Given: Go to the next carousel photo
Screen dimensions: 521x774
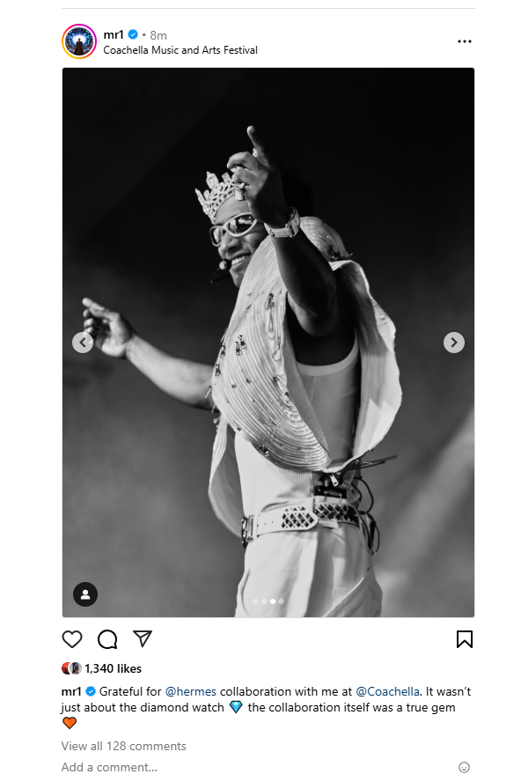Looking at the screenshot, I should pos(454,342).
